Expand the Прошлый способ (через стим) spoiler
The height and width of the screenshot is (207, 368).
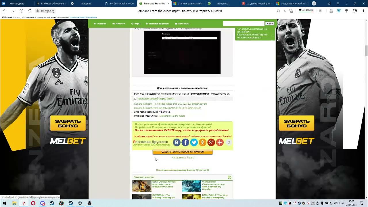[155, 99]
